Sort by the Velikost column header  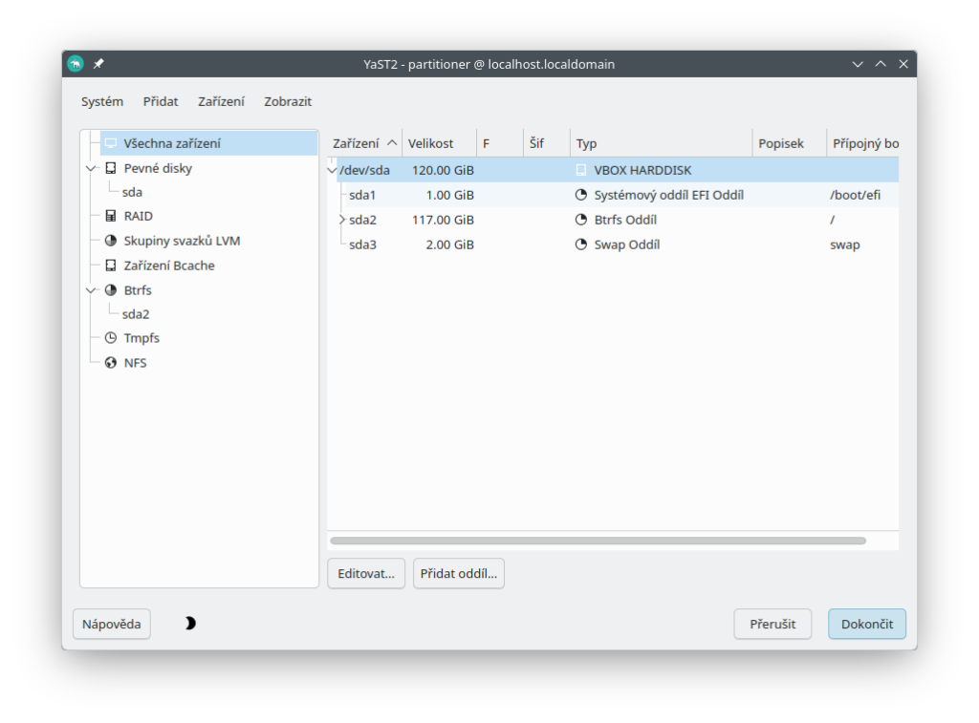pyautogui.click(x=430, y=143)
